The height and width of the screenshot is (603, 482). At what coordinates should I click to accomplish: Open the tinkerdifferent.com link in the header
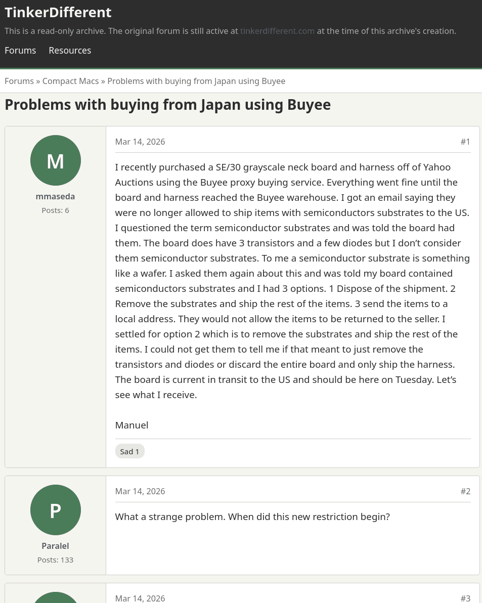click(277, 31)
